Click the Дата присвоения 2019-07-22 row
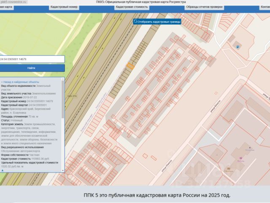 tap(19, 98)
